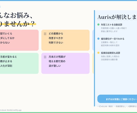Click the 年間コストを自動試算 heading
Image resolution: width=137 pixels, height=113 pixels.
pyautogui.click(x=112, y=25)
